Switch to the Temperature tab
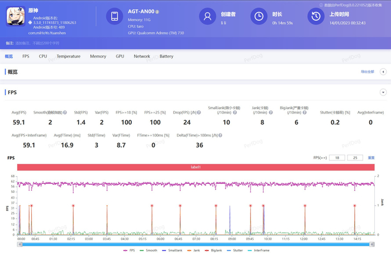This screenshot has width=391, height=256. click(x=68, y=56)
